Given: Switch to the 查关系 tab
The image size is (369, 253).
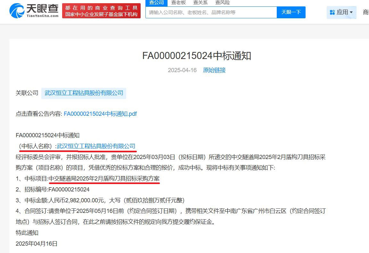Looking at the screenshot, I should tap(201, 3).
